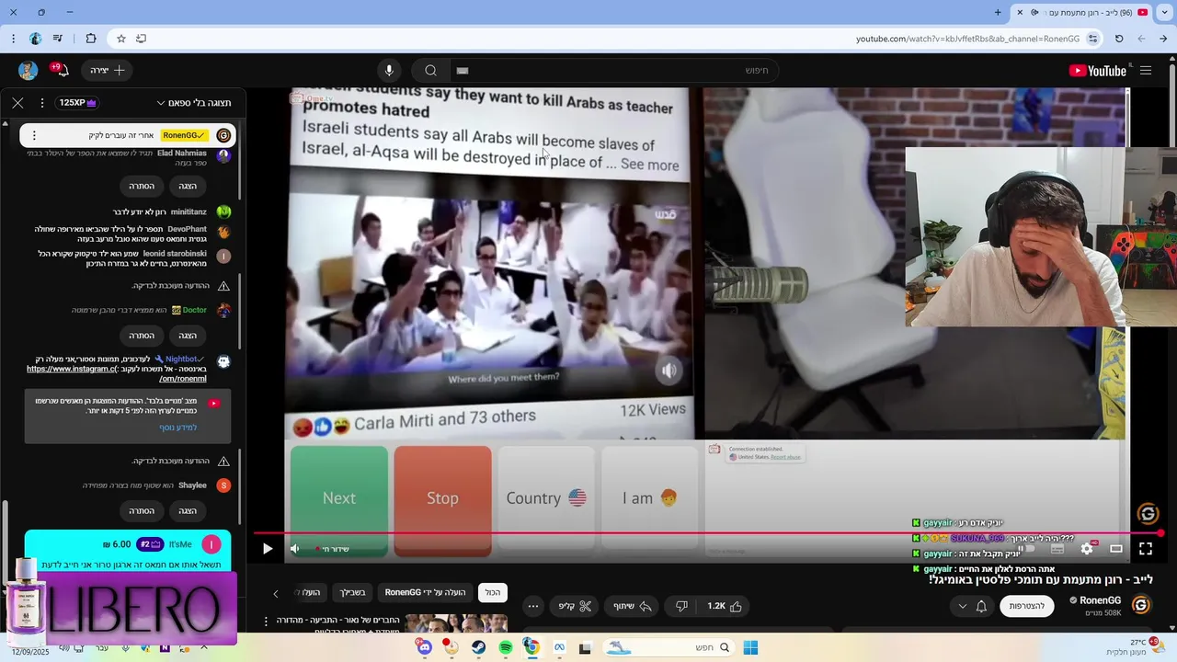This screenshot has height=662, width=1177.
Task: Dislike the video
Action: pyautogui.click(x=681, y=606)
